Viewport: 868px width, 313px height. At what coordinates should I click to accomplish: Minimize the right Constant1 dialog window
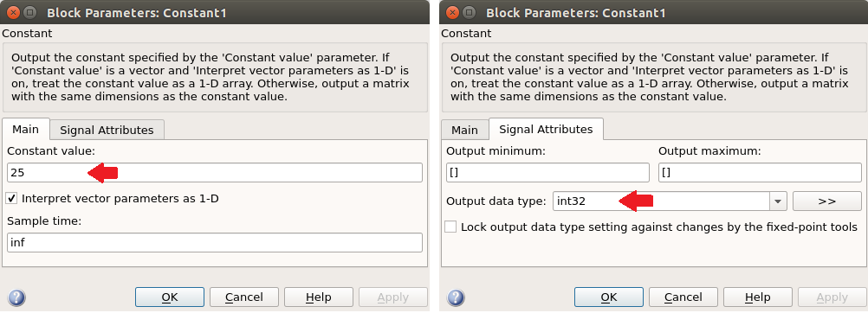(470, 12)
